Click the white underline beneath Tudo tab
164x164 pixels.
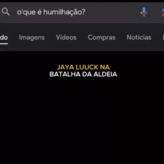(4, 44)
